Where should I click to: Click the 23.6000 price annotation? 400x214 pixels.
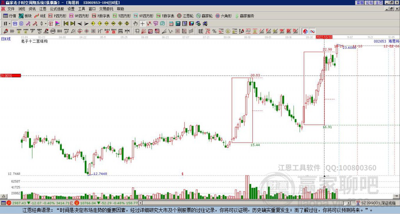pos(349,48)
